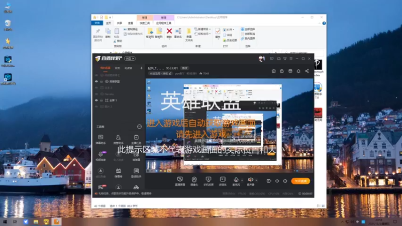Toggle visibility of the 图片 2 source
Viewport: 402px width, 226px height.
coord(96,106)
